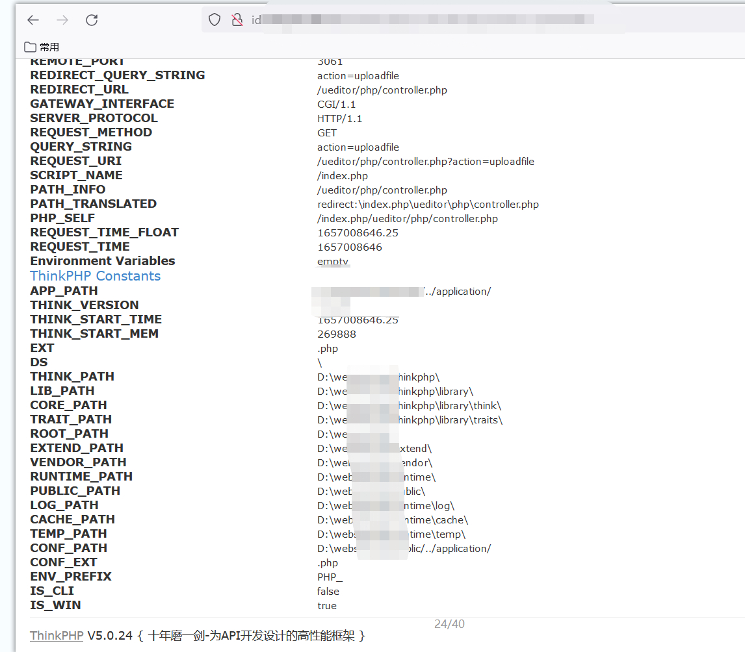Select CONF_PATH label
The image size is (745, 652).
click(68, 547)
